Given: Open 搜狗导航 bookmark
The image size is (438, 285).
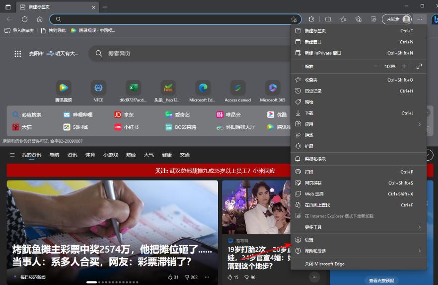Looking at the screenshot, I should pyautogui.click(x=53, y=30).
